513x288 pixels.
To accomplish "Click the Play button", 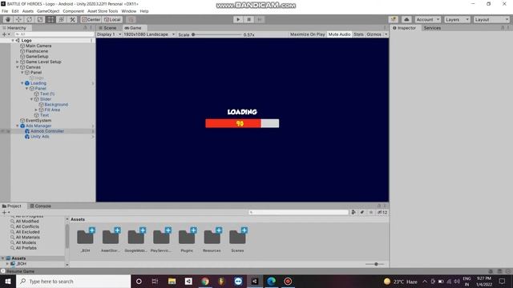I will point(238,19).
